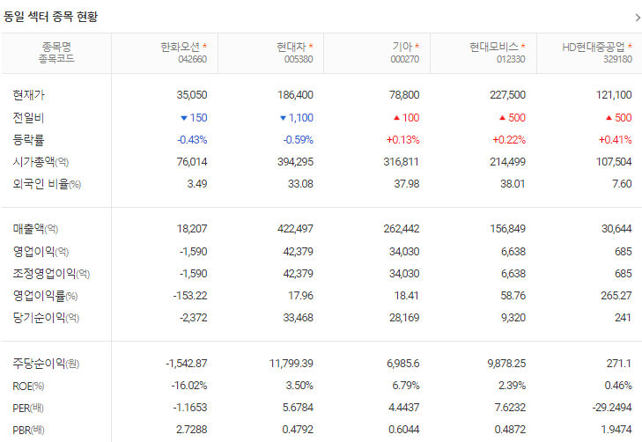Select stock code 012330
The height and width of the screenshot is (442, 642).
(511, 59)
